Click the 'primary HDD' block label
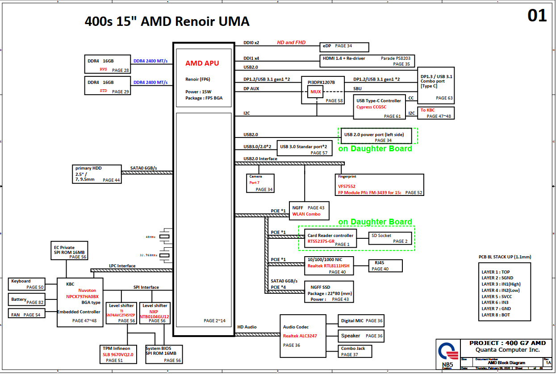 tap(88, 168)
